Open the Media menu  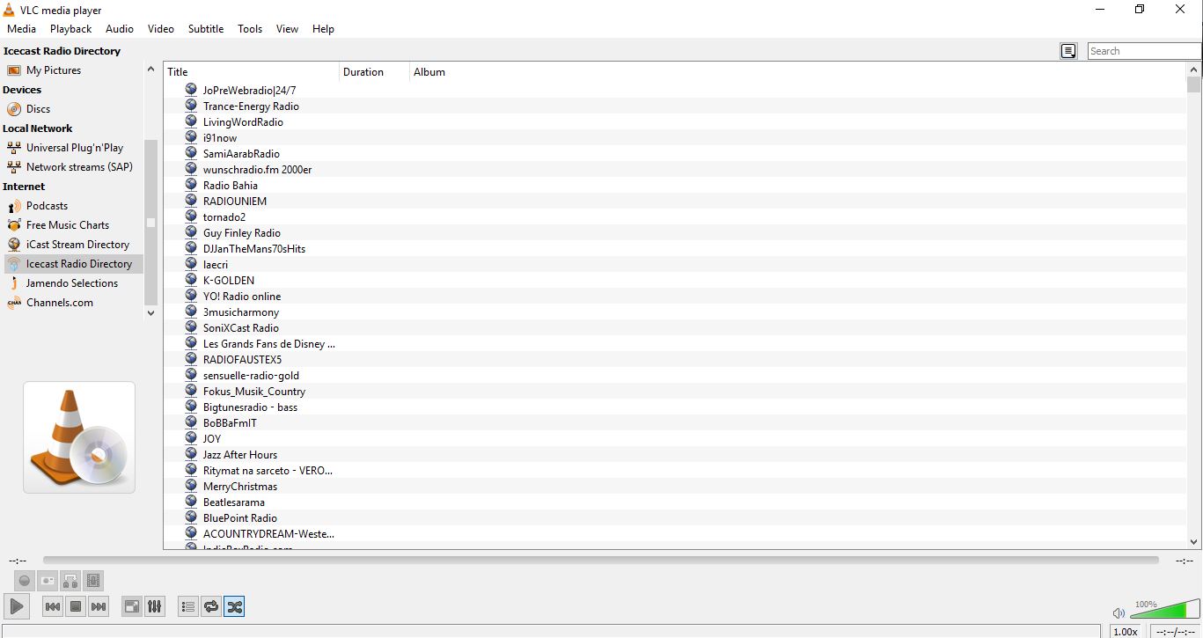[22, 29]
